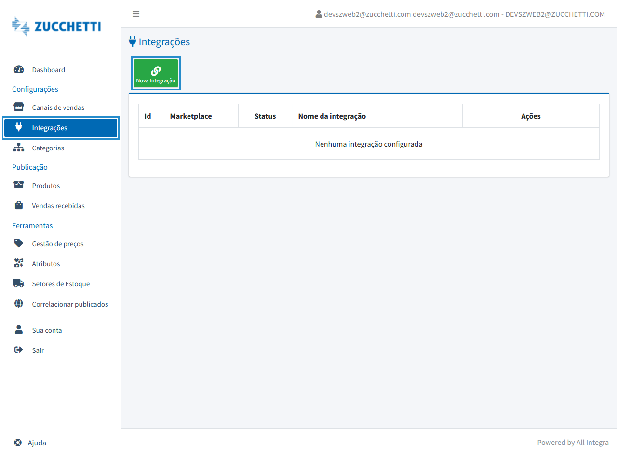617x456 pixels.
Task: Click the Sair logout icon
Action: point(19,350)
